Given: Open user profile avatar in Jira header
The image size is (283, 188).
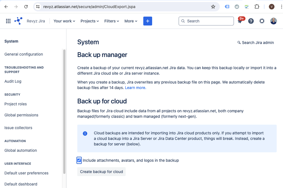Looking at the screenshot, I should pyautogui.click(x=273, y=21).
